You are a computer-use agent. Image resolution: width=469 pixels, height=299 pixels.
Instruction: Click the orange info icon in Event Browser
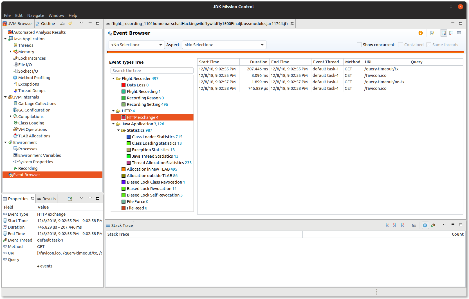[x=421, y=33]
